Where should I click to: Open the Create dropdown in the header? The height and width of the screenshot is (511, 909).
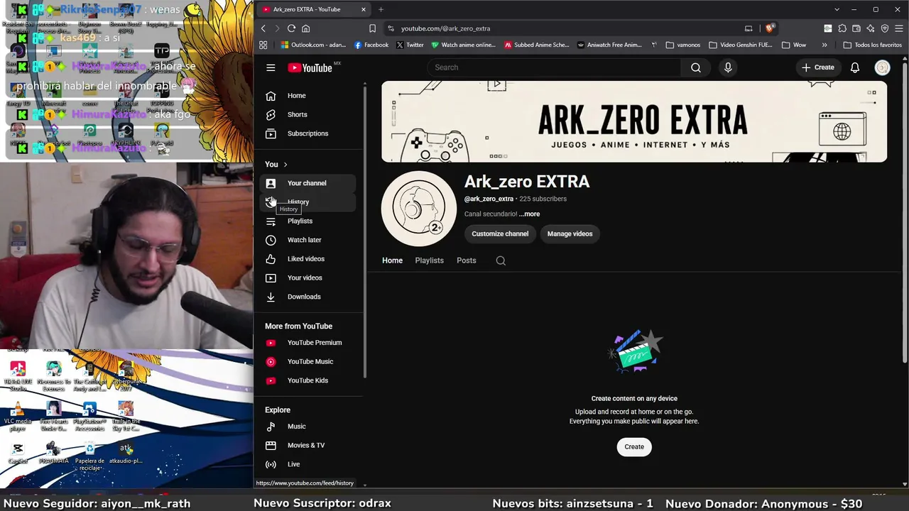817,67
